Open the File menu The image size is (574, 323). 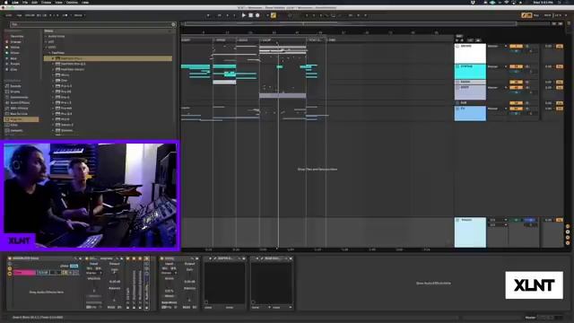tap(25, 2)
